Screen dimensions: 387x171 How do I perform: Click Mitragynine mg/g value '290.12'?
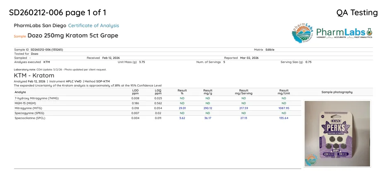tap(207, 108)
